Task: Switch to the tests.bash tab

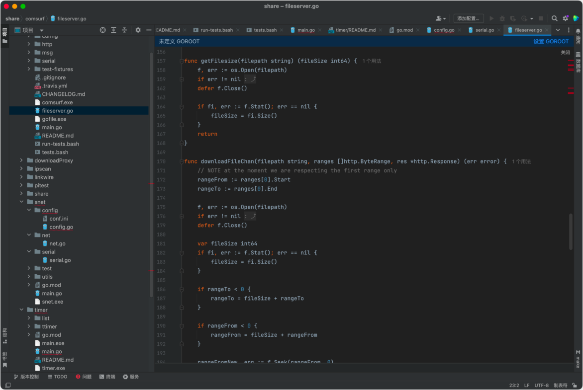Action: tap(265, 30)
